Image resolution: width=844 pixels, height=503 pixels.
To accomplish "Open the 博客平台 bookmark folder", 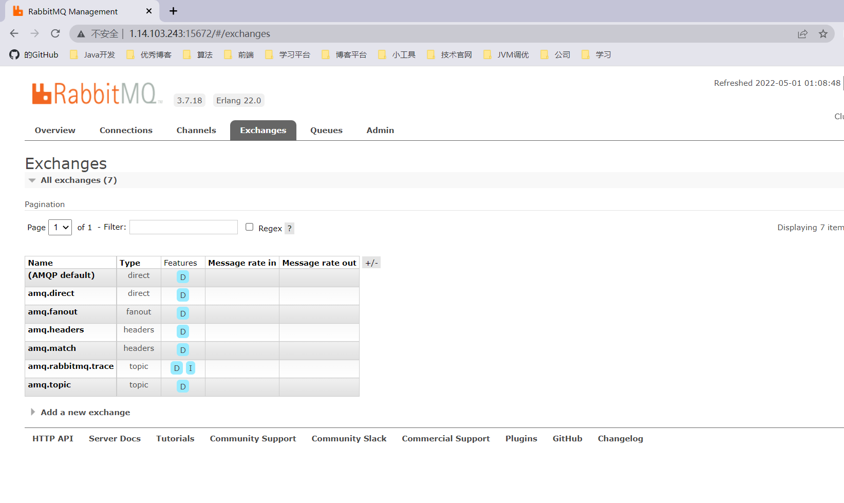I will click(344, 54).
